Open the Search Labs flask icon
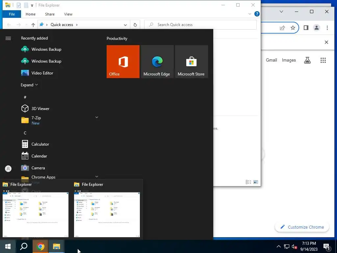 tap(307, 60)
